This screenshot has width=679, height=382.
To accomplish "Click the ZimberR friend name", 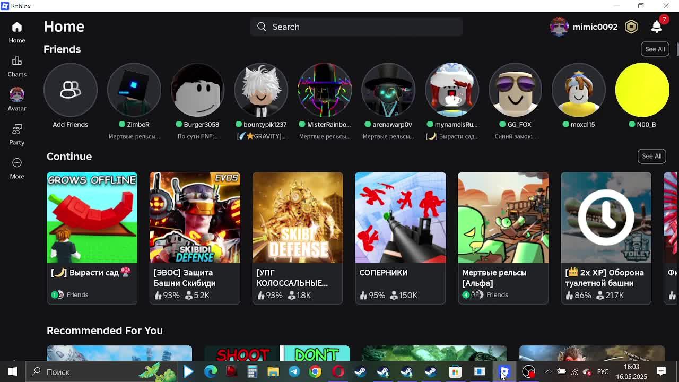I will click(x=138, y=125).
